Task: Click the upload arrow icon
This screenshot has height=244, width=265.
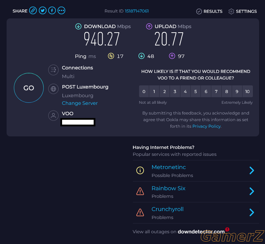Action: [x=149, y=26]
